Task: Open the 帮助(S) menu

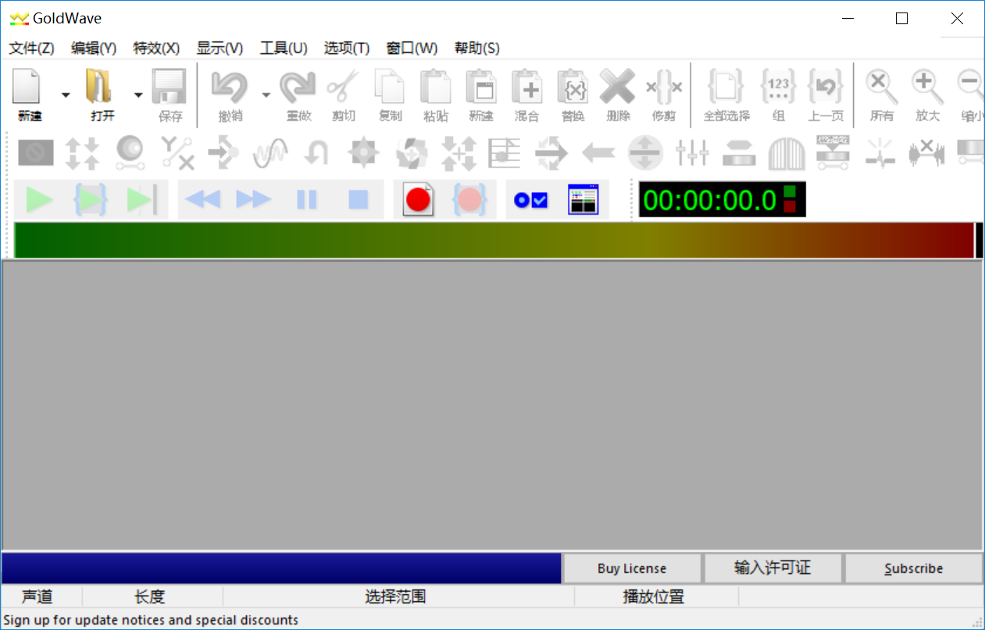Action: point(476,48)
